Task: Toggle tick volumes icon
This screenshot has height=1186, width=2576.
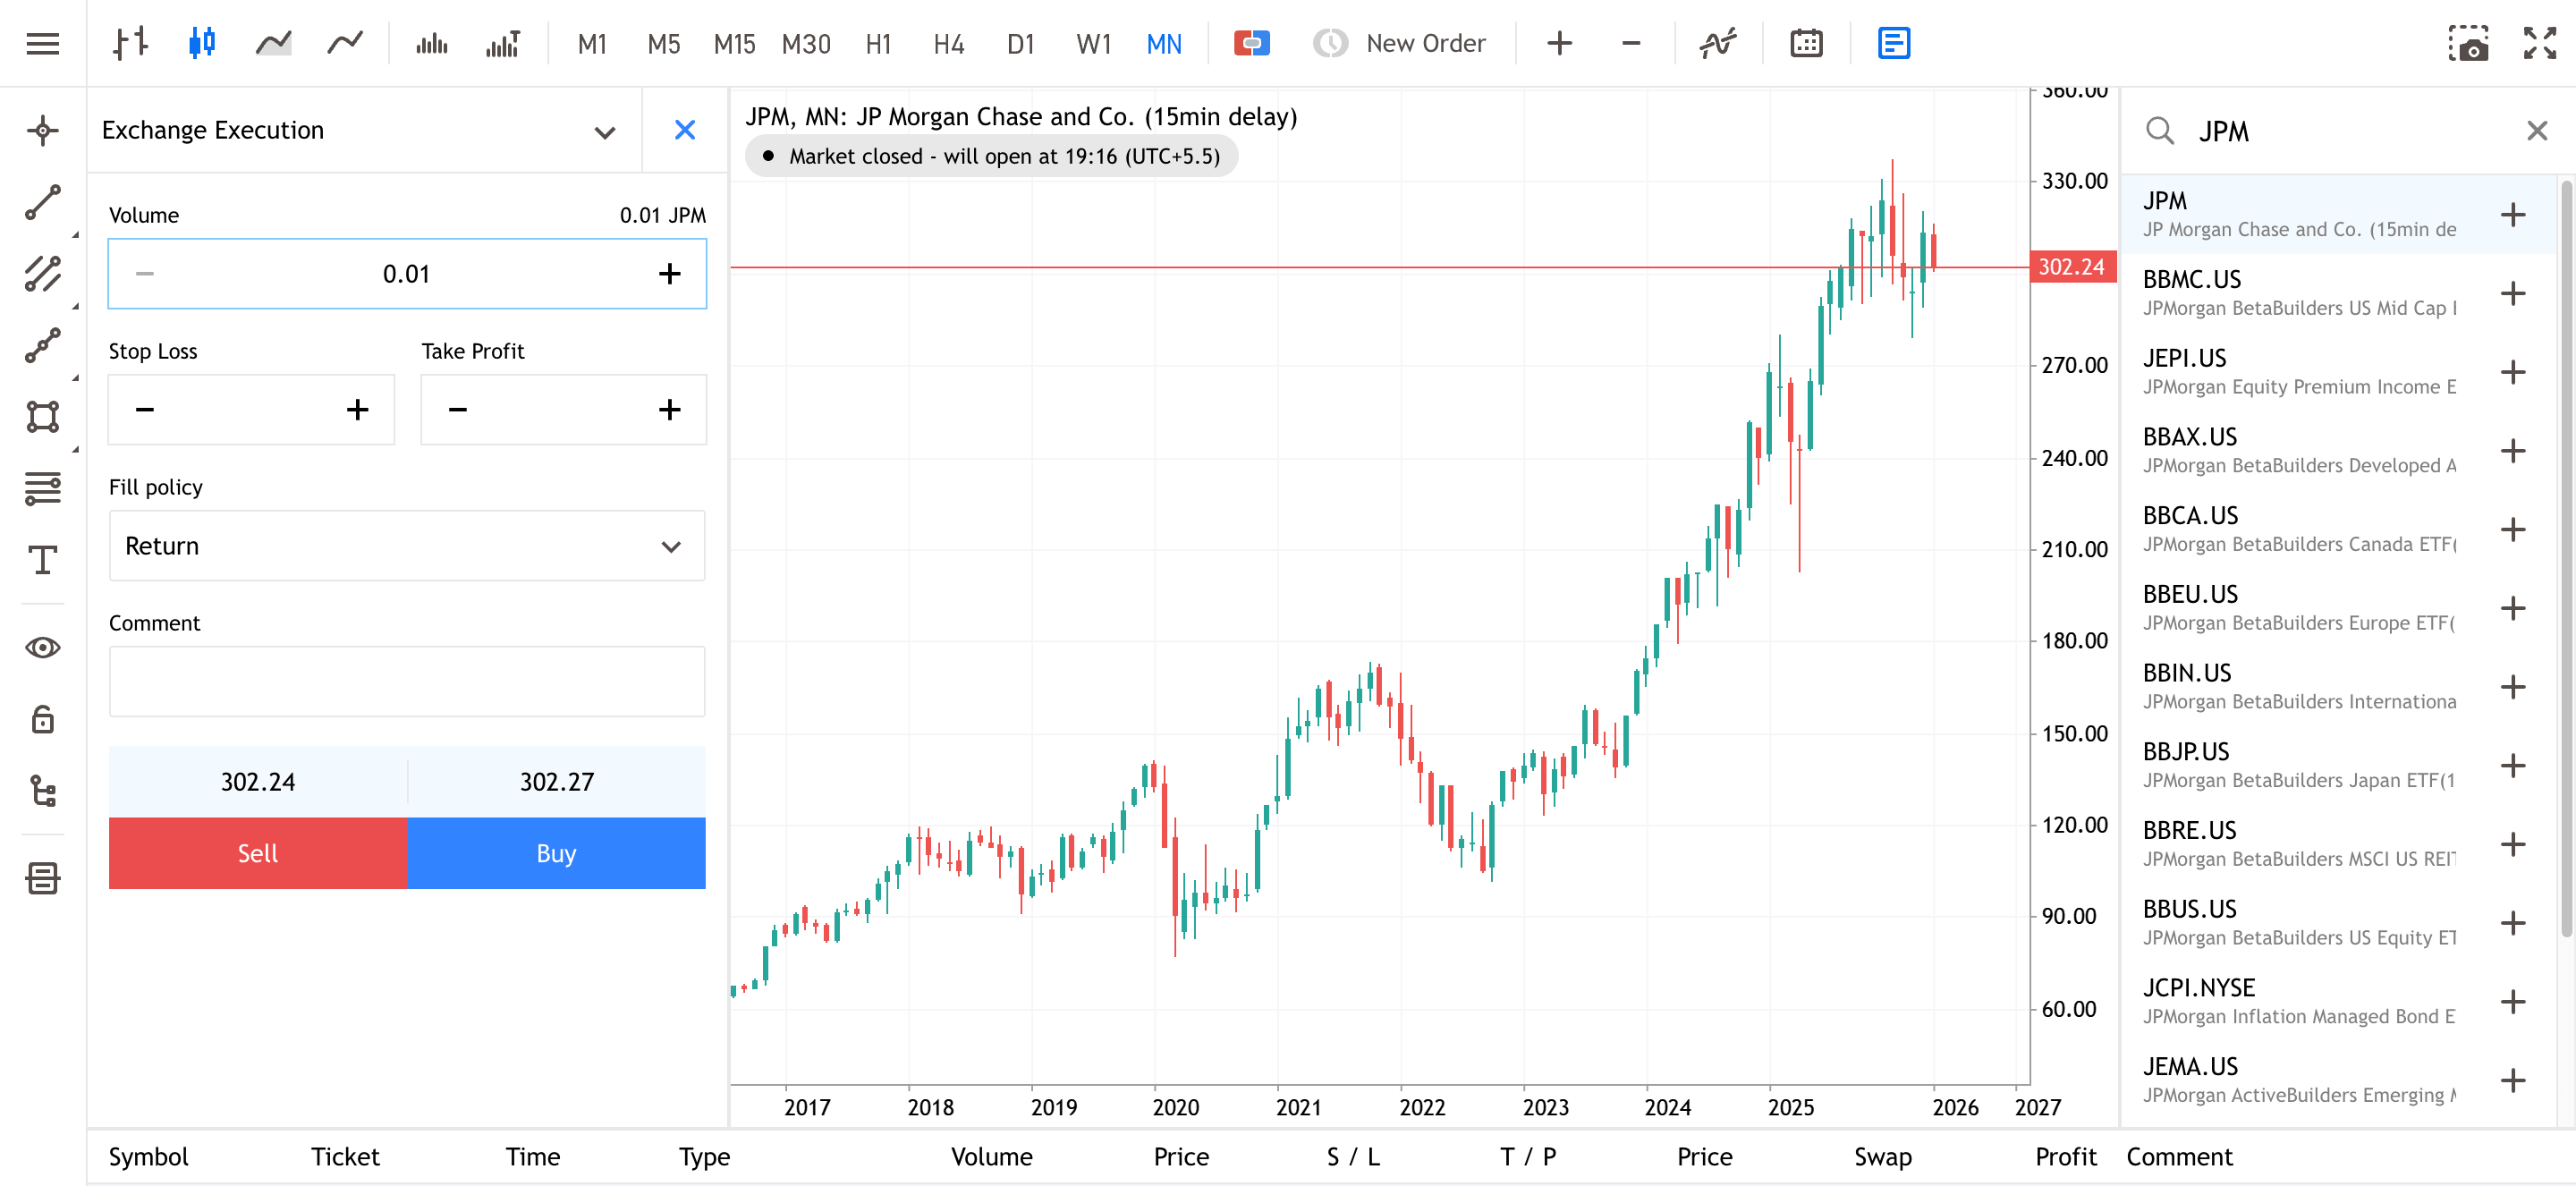Action: coord(431,43)
